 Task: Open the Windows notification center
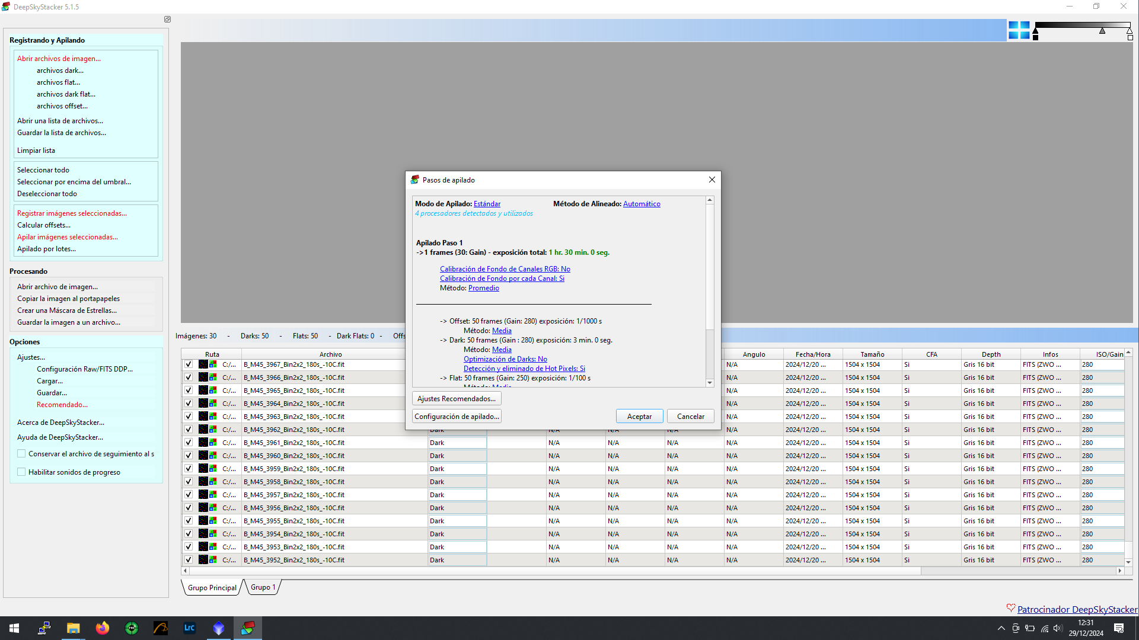coord(1119,628)
